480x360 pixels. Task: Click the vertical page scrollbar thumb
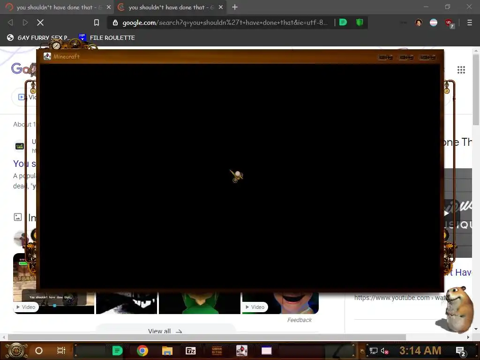(x=476, y=90)
